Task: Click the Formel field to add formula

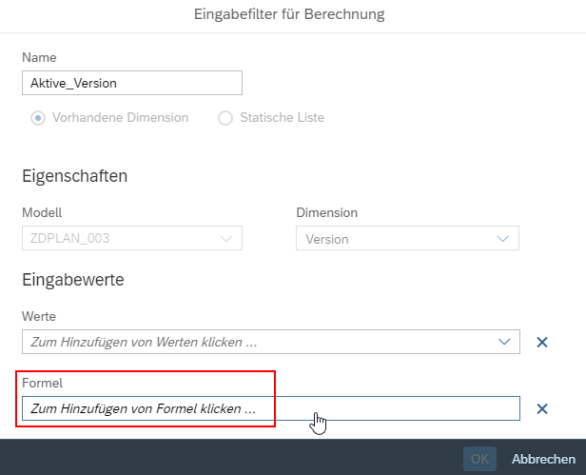Action: pos(271,408)
